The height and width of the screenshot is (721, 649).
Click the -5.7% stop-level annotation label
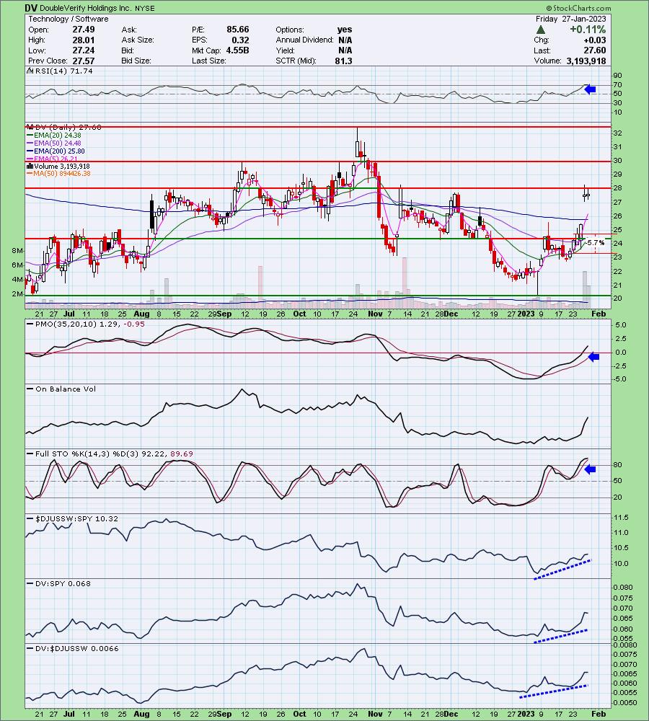tap(596, 243)
